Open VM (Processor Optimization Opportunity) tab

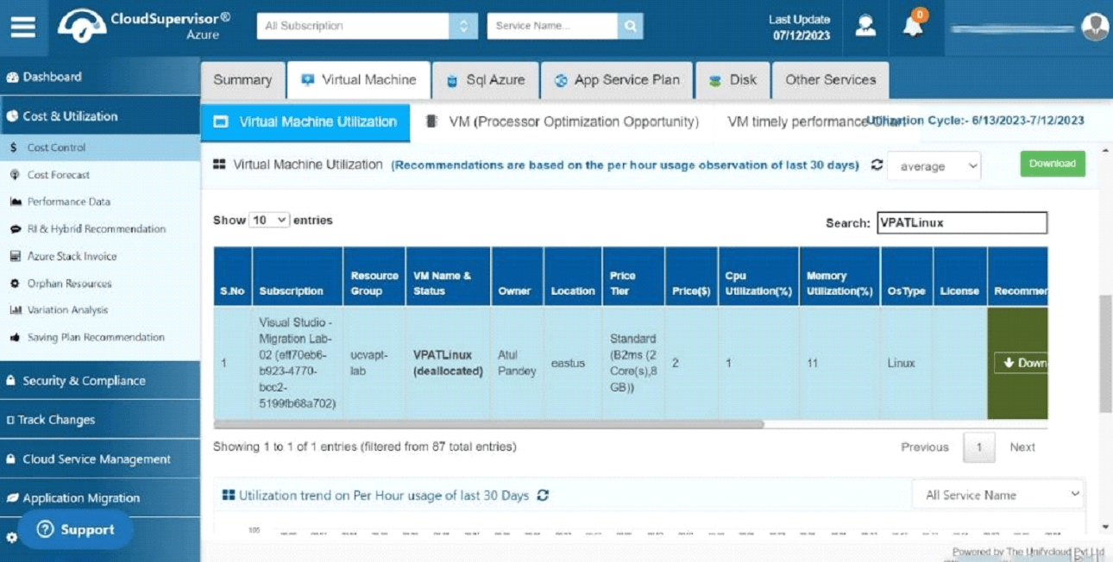pyautogui.click(x=563, y=122)
